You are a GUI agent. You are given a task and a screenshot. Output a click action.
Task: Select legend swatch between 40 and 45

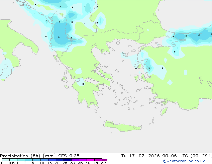click(x=91, y=160)
